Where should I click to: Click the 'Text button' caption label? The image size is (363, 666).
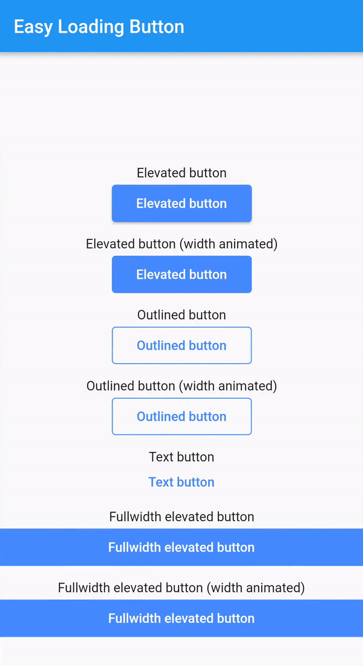(x=181, y=456)
